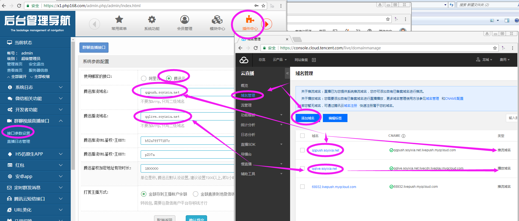The image size is (519, 221).
Task: Click the 添加域名 button
Action: pos(308,118)
